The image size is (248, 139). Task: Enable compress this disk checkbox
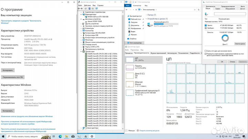click(x=206, y=51)
